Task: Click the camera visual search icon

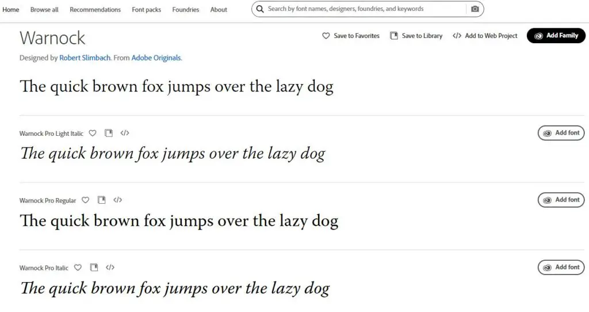Action: (475, 9)
